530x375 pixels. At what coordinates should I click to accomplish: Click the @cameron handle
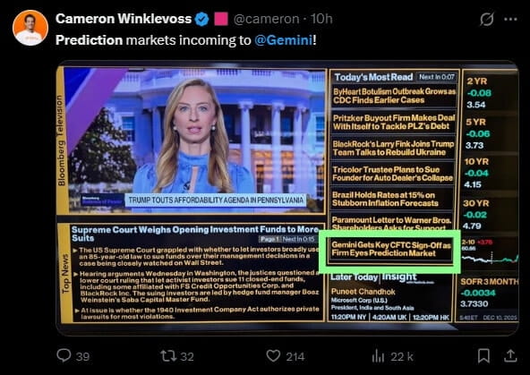[267, 19]
